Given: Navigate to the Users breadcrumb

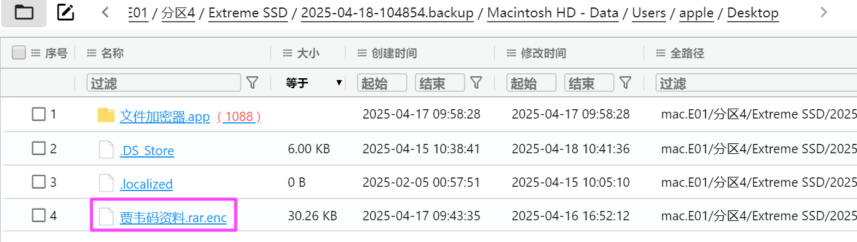Looking at the screenshot, I should click(x=649, y=12).
